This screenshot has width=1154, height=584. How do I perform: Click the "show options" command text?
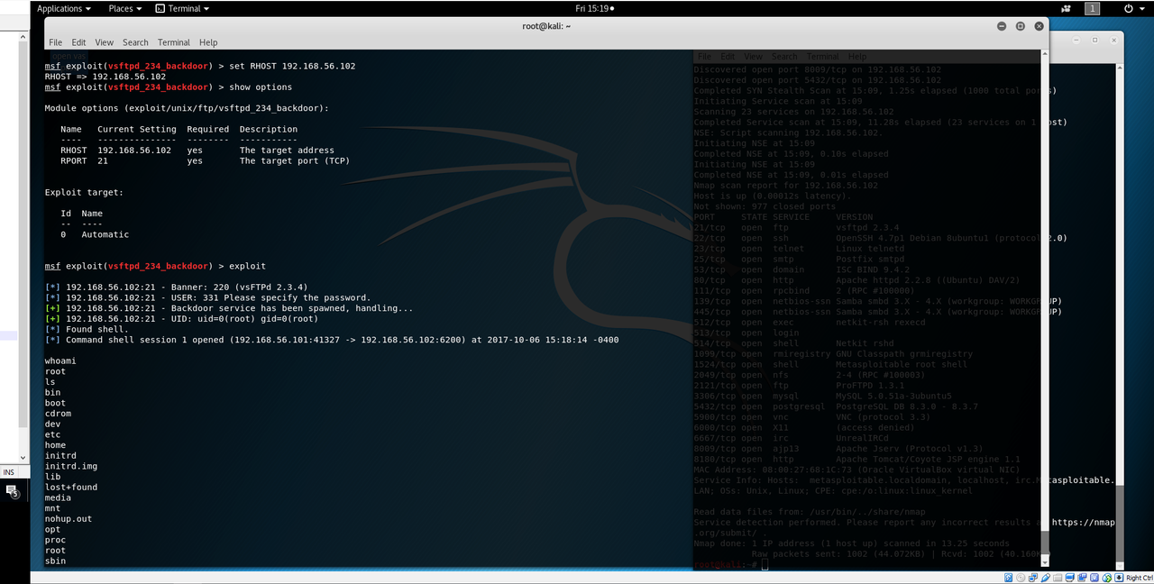(261, 87)
